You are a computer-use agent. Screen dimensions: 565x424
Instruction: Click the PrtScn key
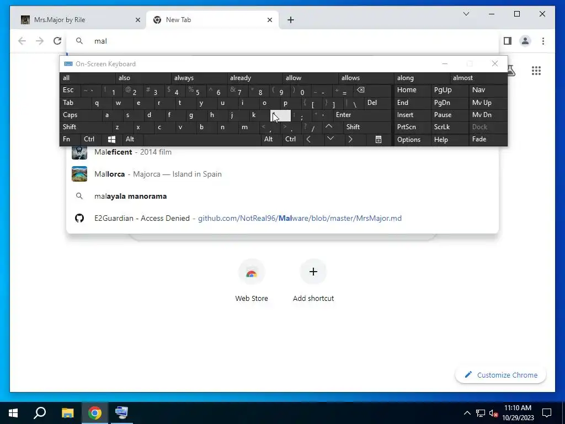click(412, 127)
